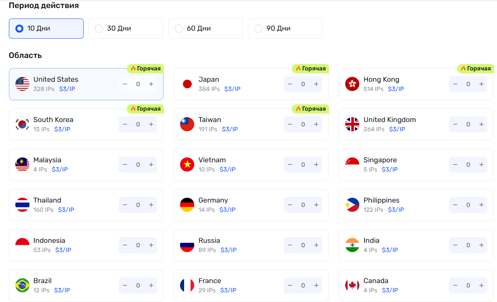Click the Russia quantity number field
Image resolution: width=497 pixels, height=302 pixels.
point(303,245)
